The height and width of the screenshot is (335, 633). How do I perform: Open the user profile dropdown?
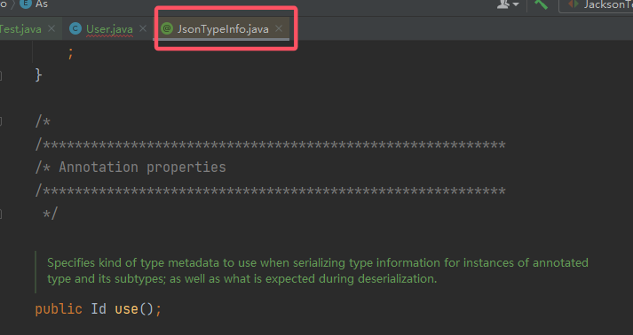pyautogui.click(x=508, y=4)
